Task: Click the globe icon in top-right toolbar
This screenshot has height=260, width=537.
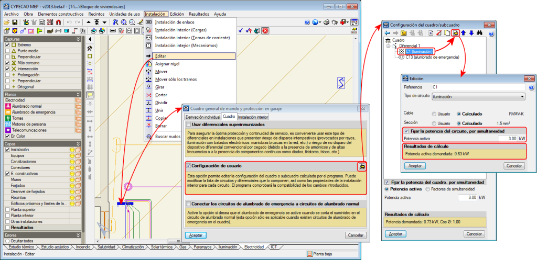Action: point(315,22)
